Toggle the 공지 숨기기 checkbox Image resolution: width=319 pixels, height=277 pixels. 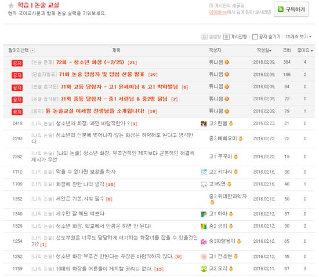[x=255, y=37]
